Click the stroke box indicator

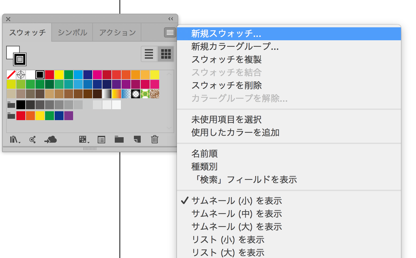click(x=20, y=59)
